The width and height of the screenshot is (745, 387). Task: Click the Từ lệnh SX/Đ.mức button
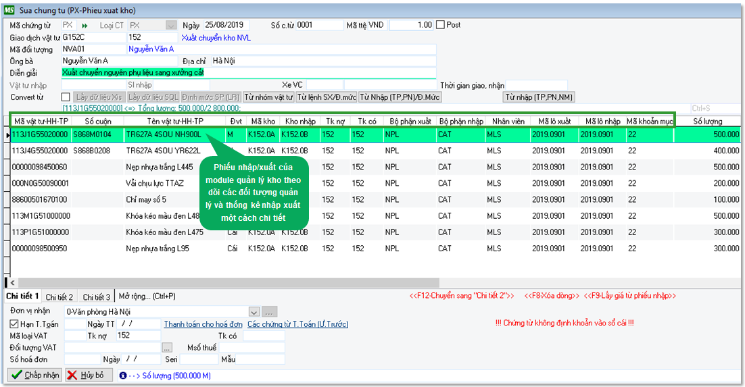click(x=327, y=97)
